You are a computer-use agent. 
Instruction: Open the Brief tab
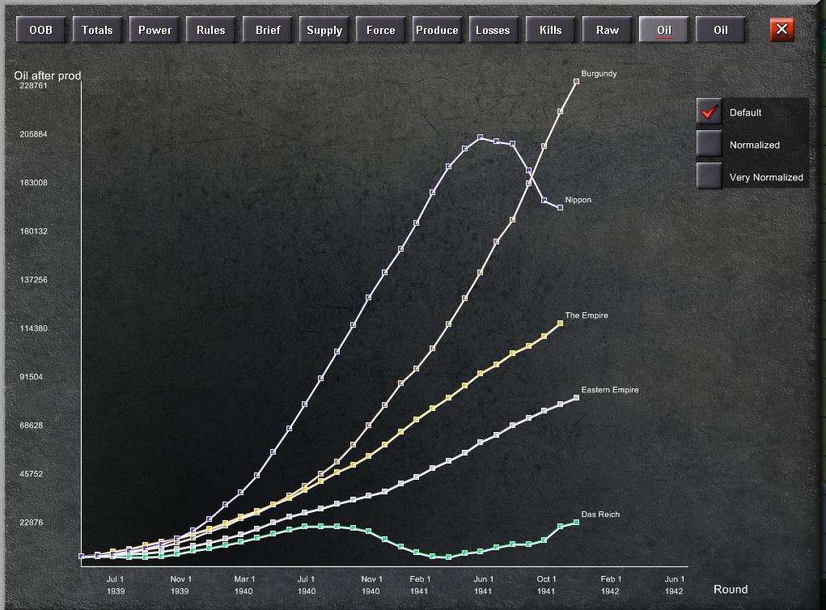[x=268, y=30]
